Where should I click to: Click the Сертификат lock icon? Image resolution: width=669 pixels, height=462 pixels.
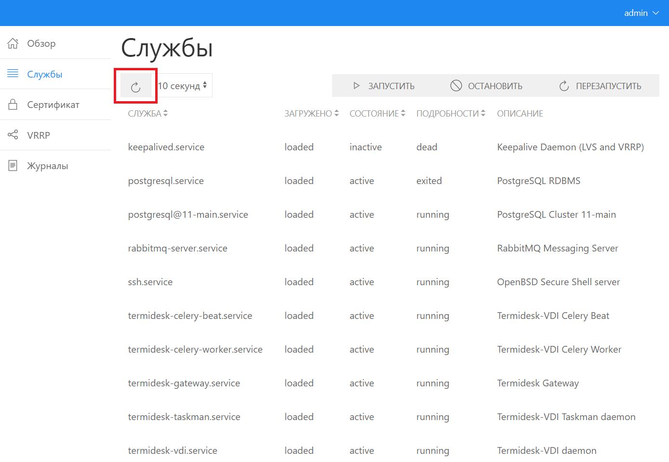[13, 105]
